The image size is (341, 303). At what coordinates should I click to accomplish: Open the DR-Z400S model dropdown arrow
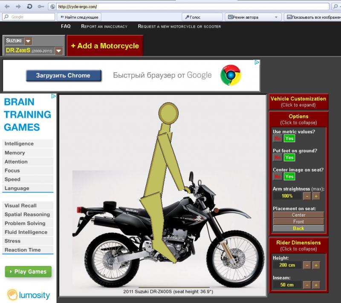pos(59,51)
